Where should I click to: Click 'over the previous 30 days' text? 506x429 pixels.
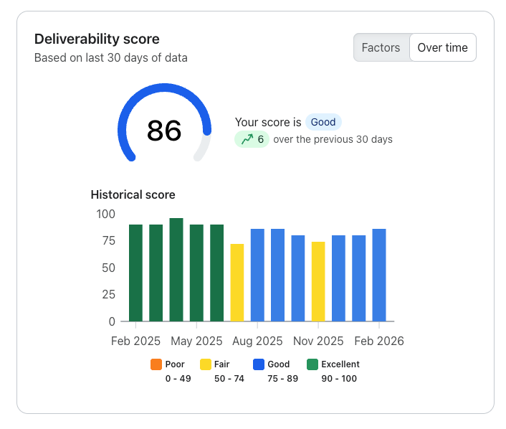tap(333, 139)
